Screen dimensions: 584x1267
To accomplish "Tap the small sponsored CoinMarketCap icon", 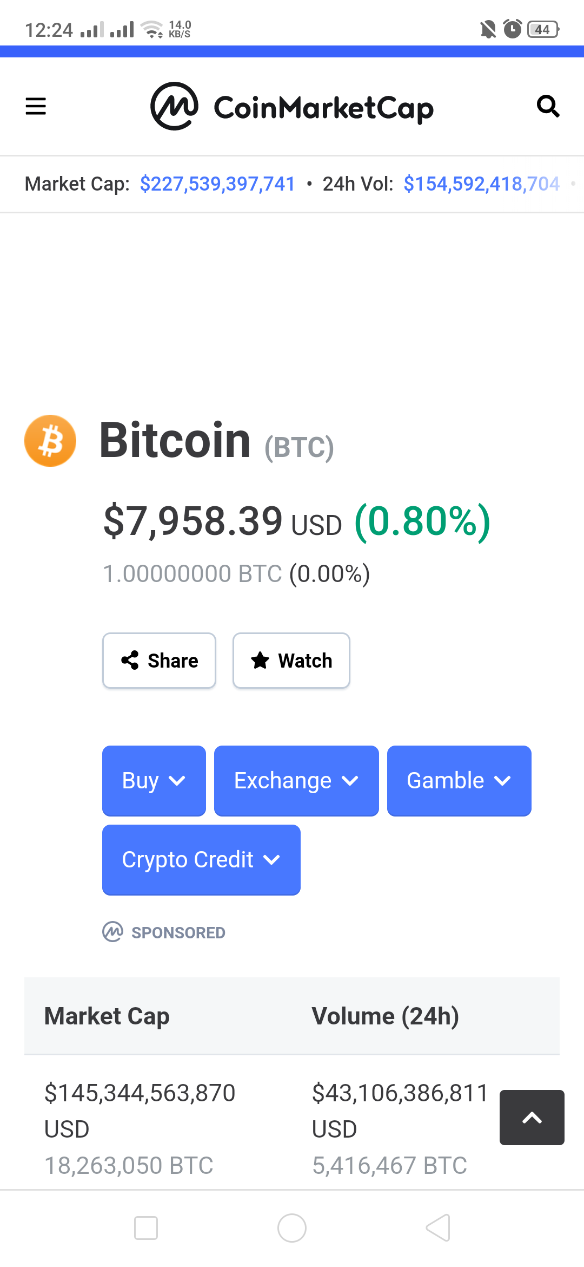I will point(113,932).
